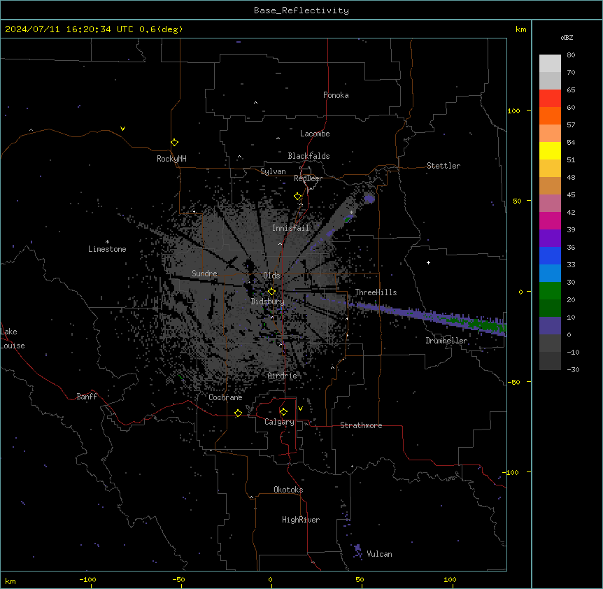This screenshot has height=589, width=603.
Task: Click the Base_Reflectivity title text
Action: coord(301,10)
